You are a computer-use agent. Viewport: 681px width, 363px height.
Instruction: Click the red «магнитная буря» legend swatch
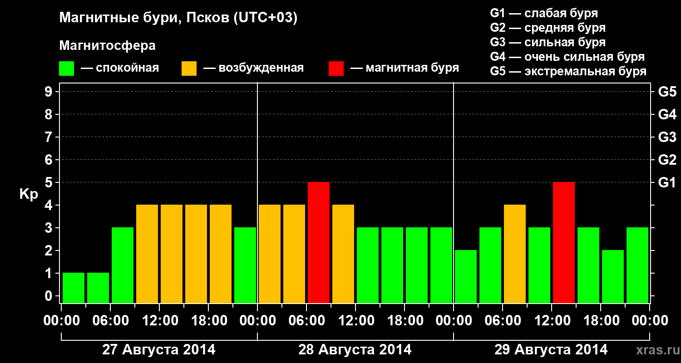click(x=336, y=69)
